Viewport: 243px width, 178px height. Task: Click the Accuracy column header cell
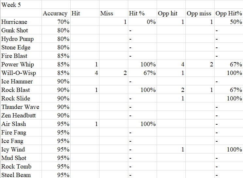tap(56, 13)
